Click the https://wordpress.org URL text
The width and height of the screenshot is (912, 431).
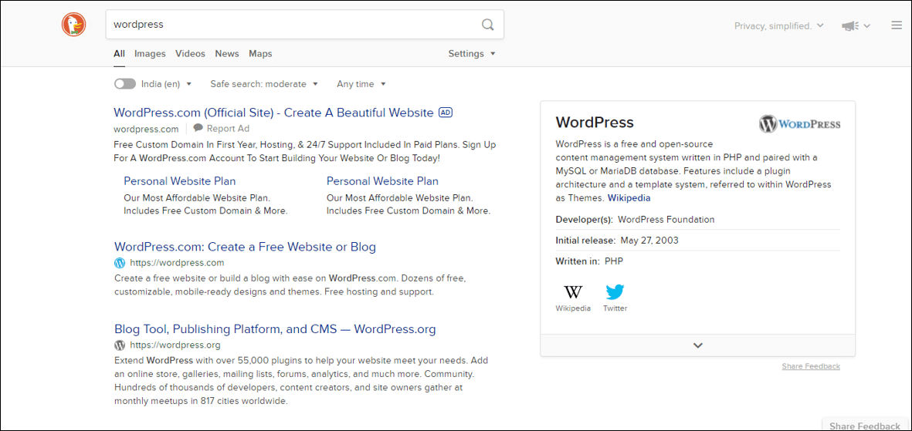pyautogui.click(x=175, y=345)
